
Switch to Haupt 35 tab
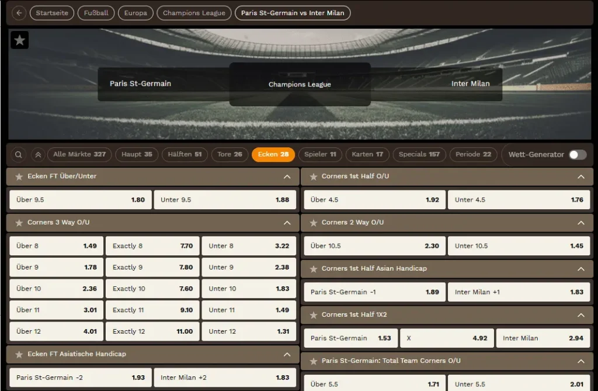[x=137, y=155]
